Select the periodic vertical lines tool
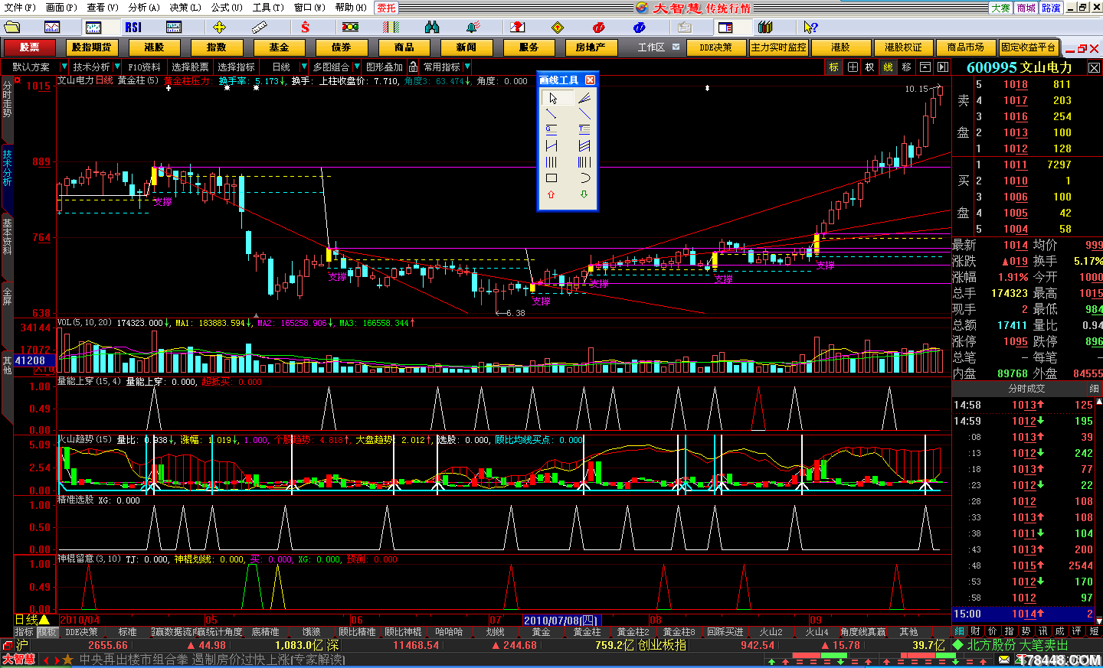This screenshot has height=668, width=1103. (551, 162)
